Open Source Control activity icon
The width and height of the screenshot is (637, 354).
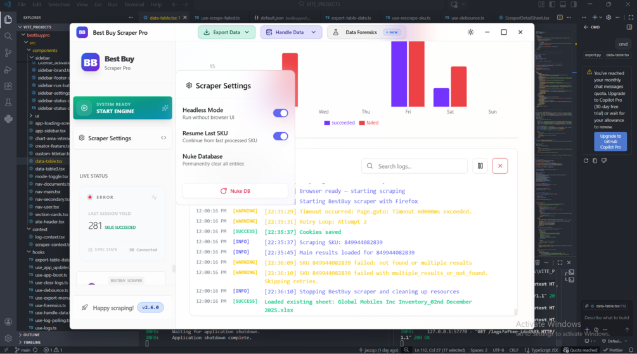(x=8, y=52)
